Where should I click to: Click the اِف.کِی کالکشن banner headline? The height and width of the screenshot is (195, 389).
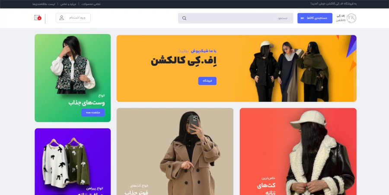click(x=184, y=61)
